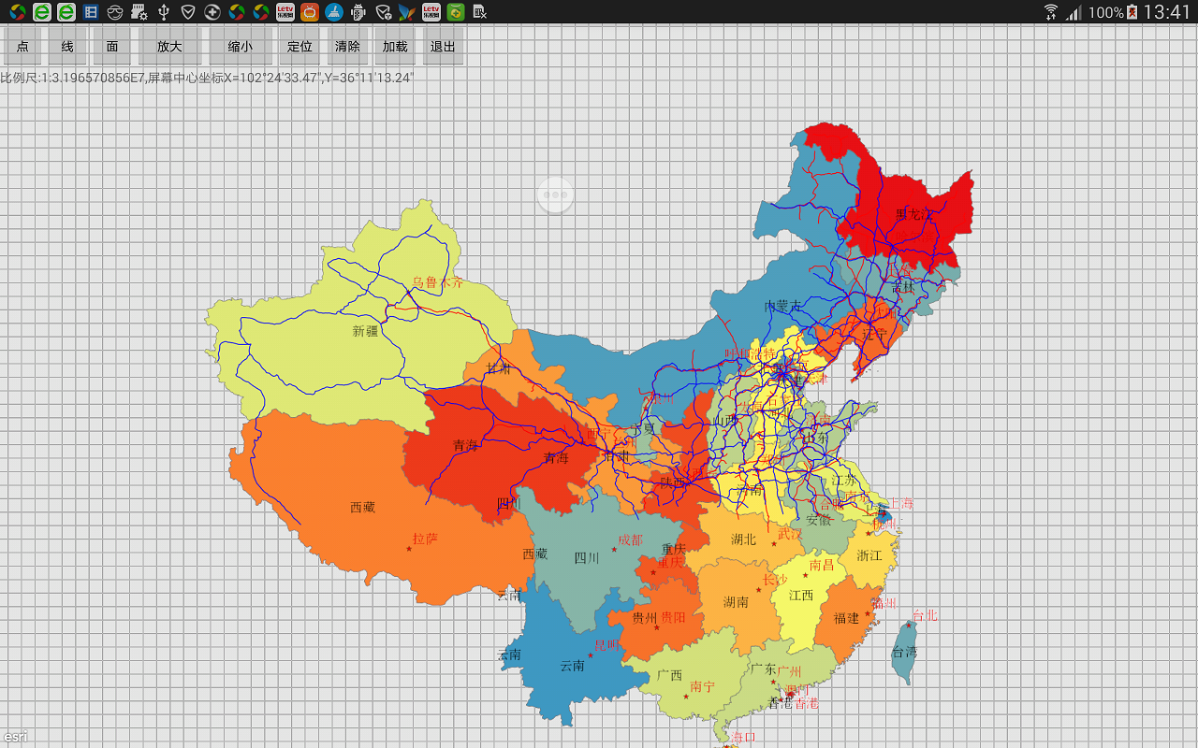Select the 线 (line) drawing tool
Image resolution: width=1198 pixels, height=748 pixels.
tap(67, 46)
